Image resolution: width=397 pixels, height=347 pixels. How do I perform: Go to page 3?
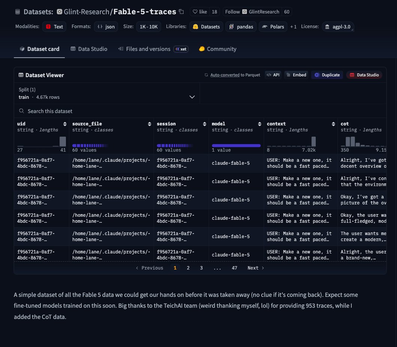point(201,268)
